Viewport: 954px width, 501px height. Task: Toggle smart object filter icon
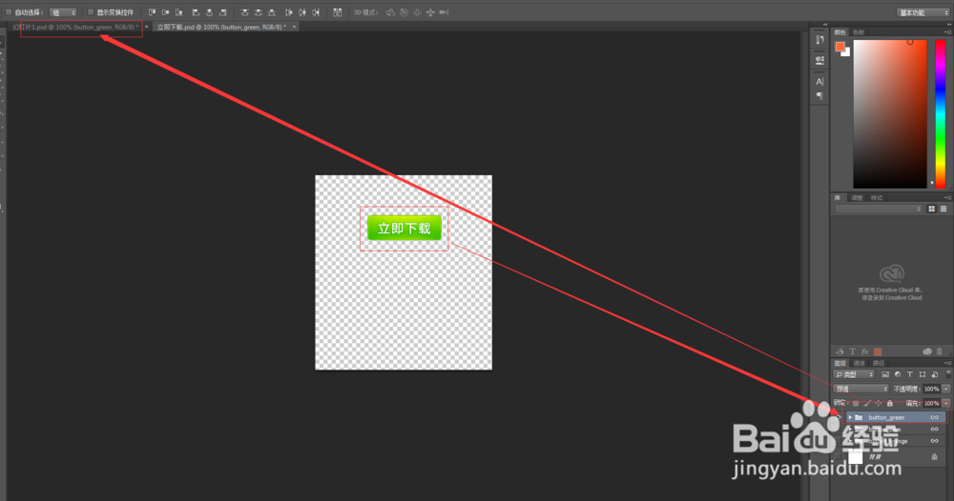pos(935,374)
